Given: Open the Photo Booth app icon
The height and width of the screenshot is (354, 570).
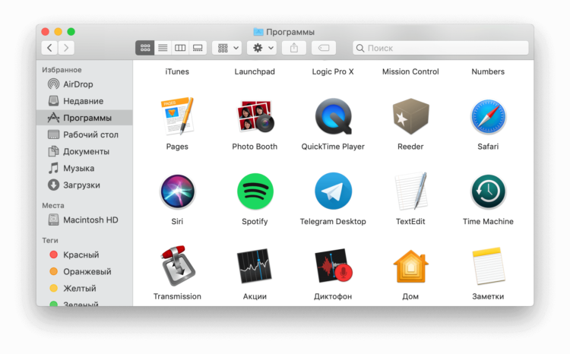Looking at the screenshot, I should pos(255,116).
